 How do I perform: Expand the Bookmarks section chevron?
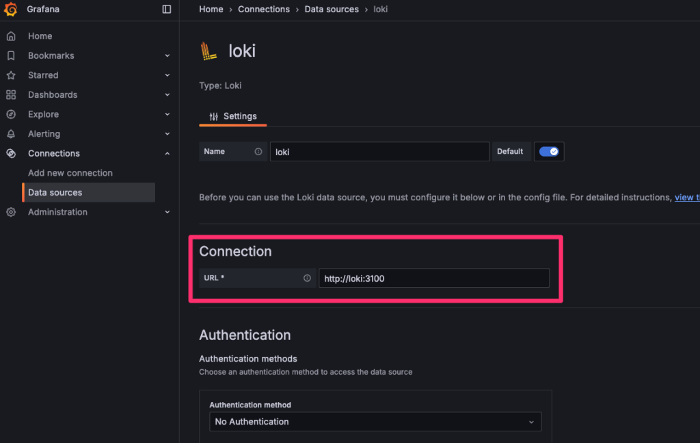pyautogui.click(x=167, y=56)
